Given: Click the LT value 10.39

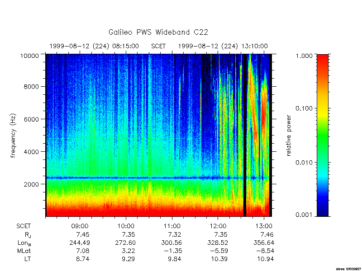Looking at the screenshot, I should click(x=219, y=259).
